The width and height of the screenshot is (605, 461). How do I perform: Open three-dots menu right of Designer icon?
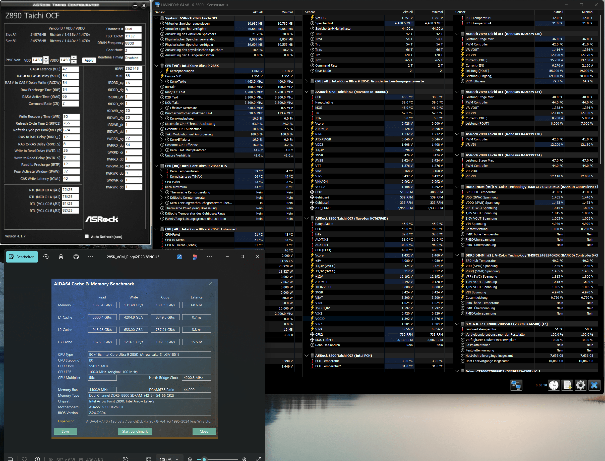[x=209, y=257]
